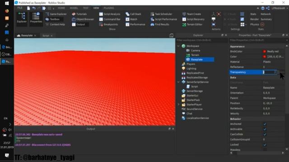
Task: Toggle Physics stats
Action: [x=255, y=24]
